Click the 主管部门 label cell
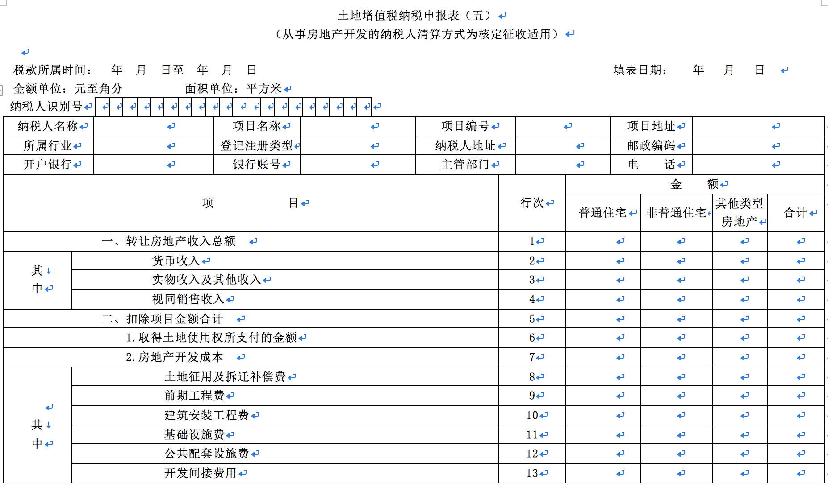Viewport: 828px width, 487px height. pyautogui.click(x=466, y=165)
